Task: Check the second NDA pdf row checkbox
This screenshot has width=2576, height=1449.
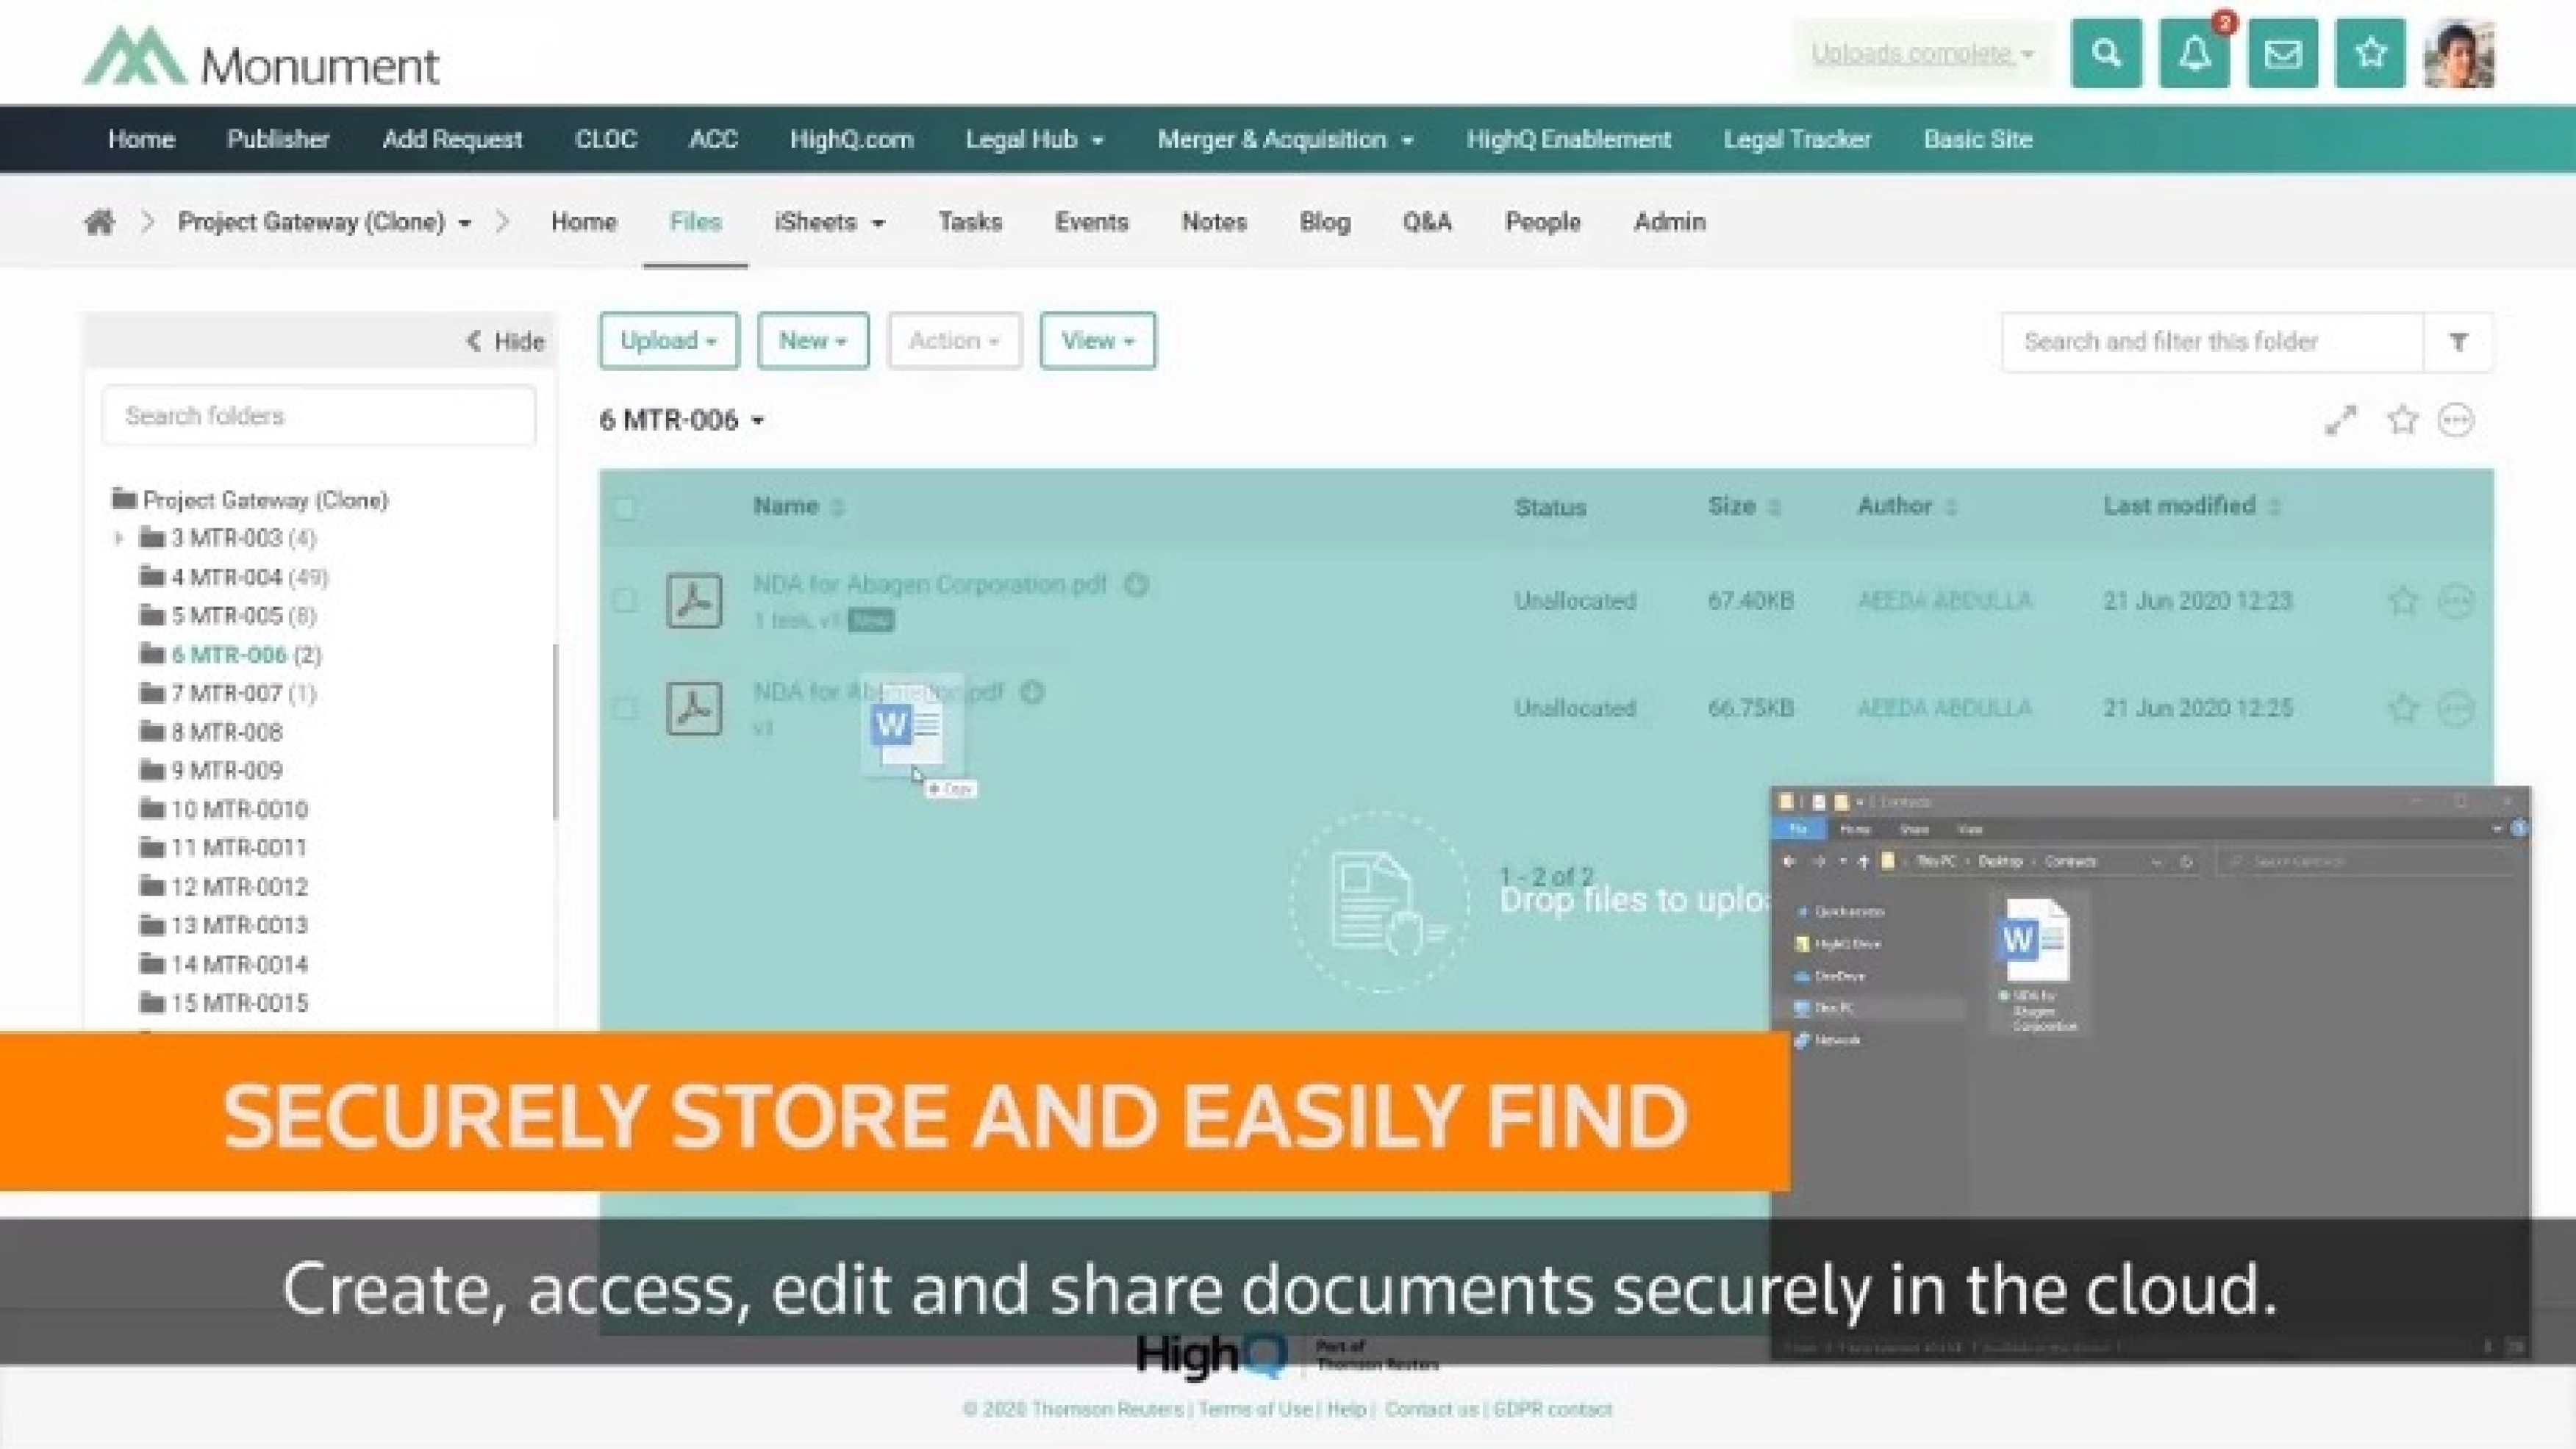Action: 625,708
